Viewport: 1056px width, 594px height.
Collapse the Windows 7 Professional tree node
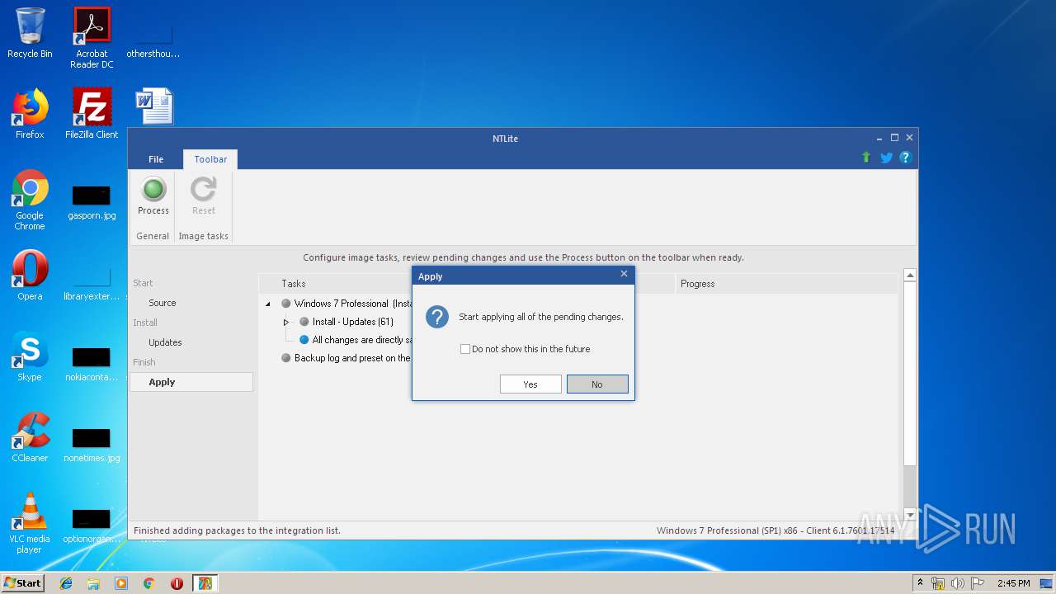[x=268, y=304]
